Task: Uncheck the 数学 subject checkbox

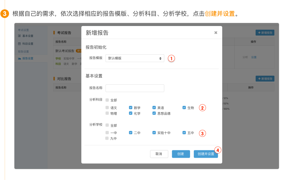Action: click(131, 108)
